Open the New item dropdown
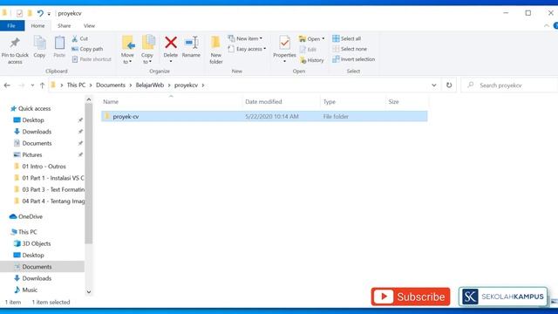The height and width of the screenshot is (314, 558). point(245,38)
